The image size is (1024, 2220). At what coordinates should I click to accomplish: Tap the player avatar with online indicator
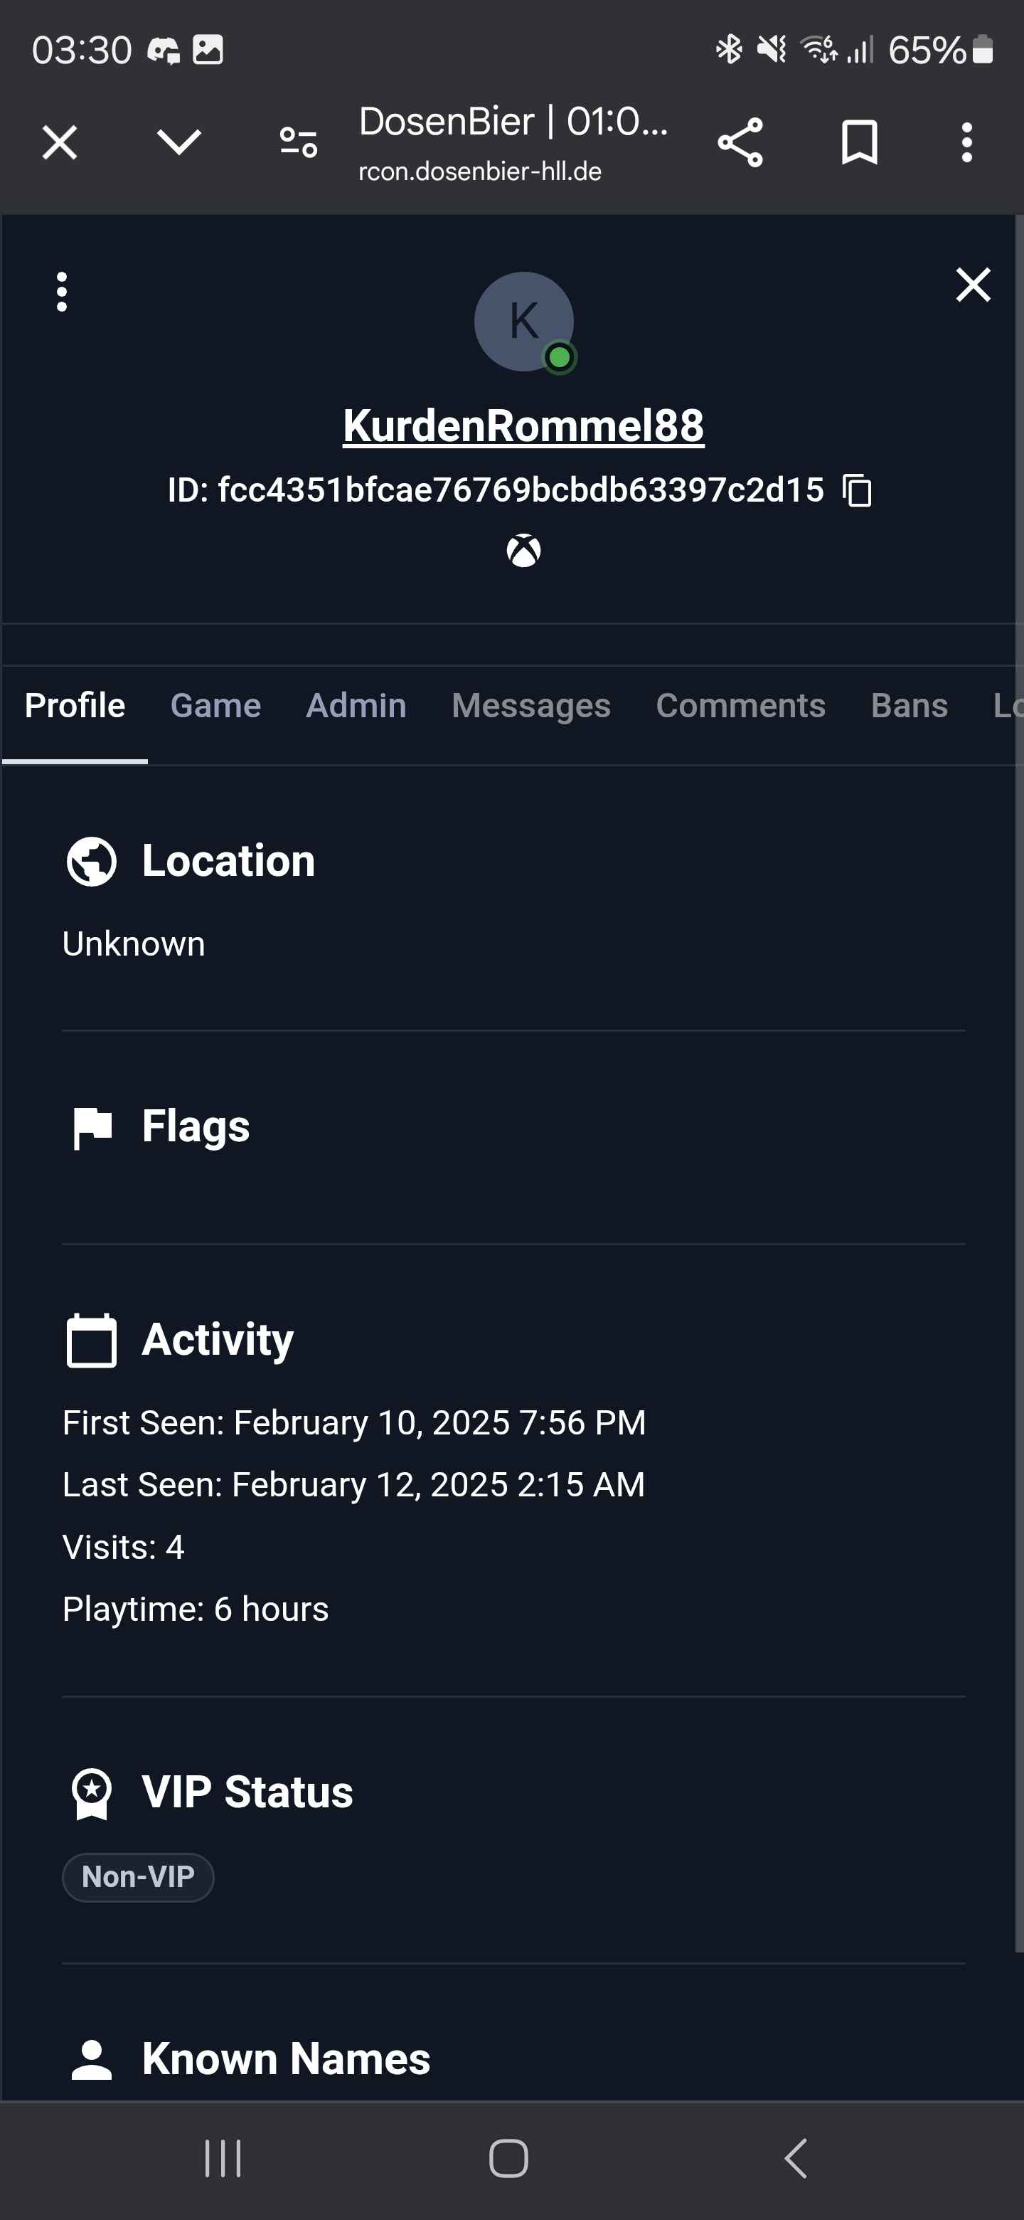coord(523,322)
